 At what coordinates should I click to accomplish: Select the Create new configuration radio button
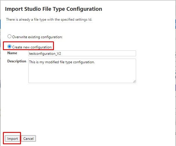10,47
